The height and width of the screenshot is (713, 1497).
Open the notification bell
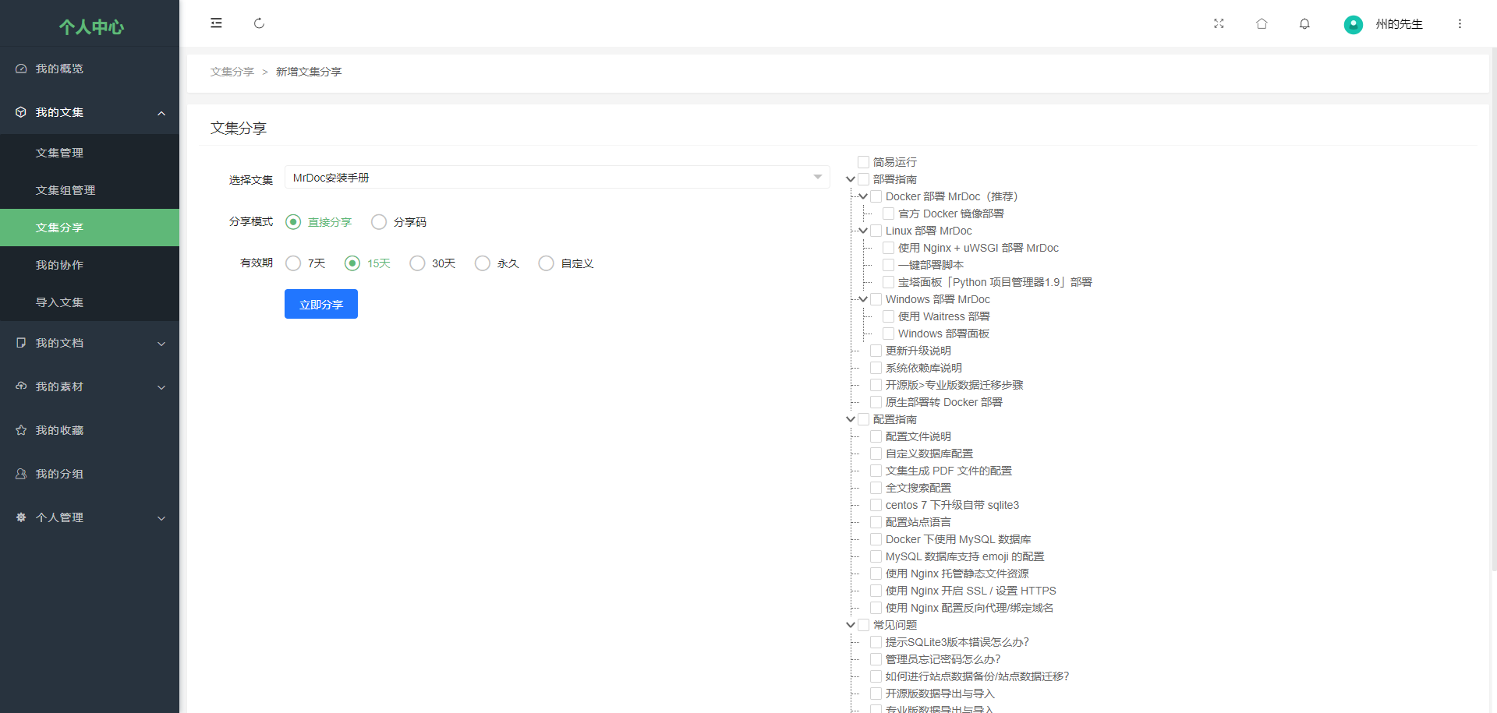(1304, 24)
